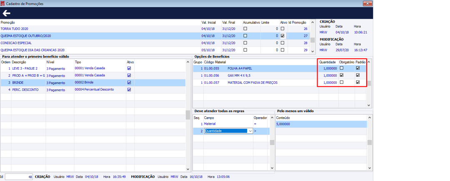Click the Operador column header
Viewport: 450px width, 181px height.
[260, 118]
